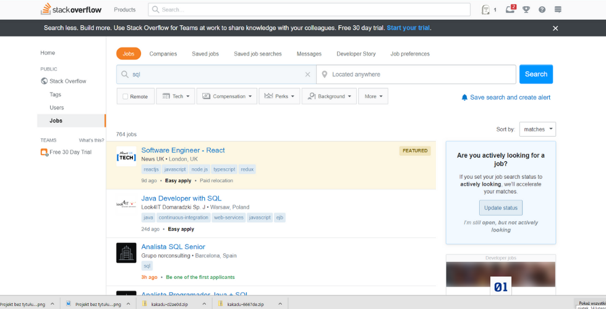The image size is (606, 309).
Task: Click the magnifier icon in job search
Action: pos(124,74)
